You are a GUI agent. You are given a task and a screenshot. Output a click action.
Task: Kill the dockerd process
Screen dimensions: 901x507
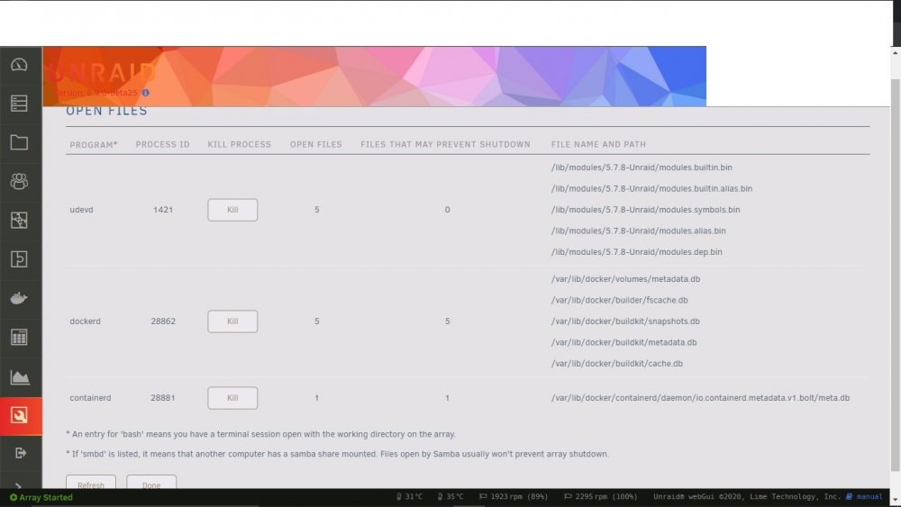tap(232, 321)
